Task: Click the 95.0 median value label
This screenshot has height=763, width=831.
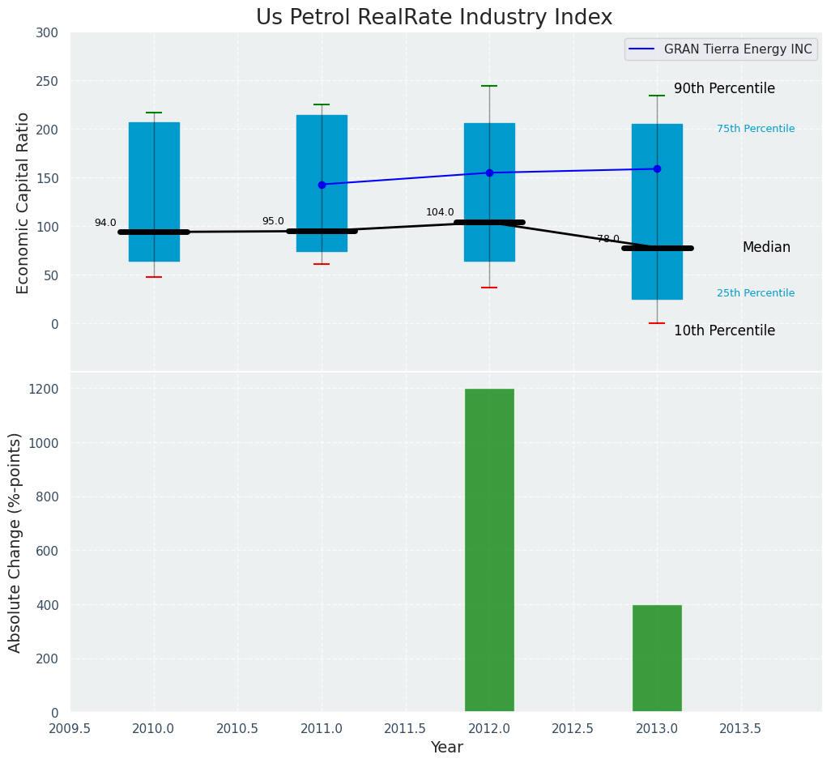Action: [x=273, y=222]
